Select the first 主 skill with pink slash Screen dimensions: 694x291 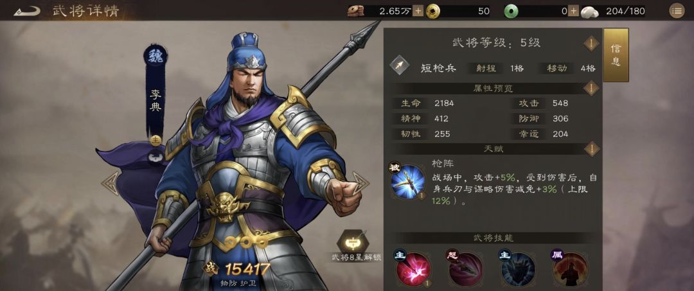[413, 268]
